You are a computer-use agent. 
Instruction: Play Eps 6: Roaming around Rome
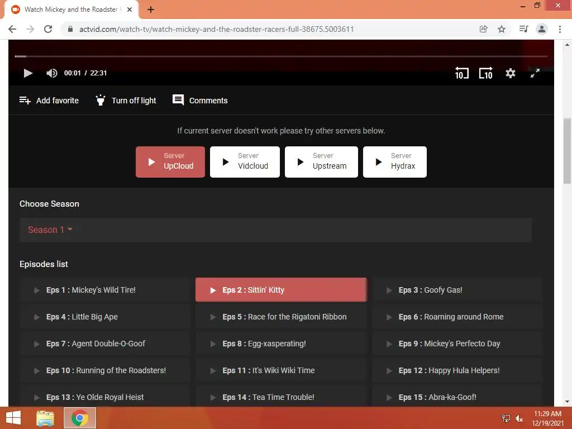457,317
